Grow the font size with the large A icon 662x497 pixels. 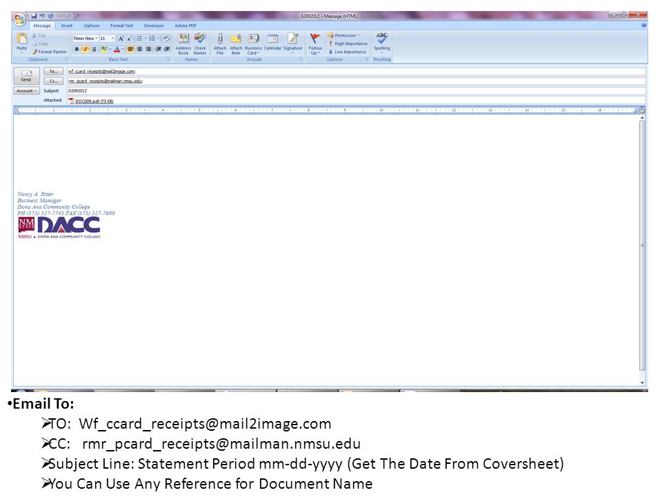[x=121, y=39]
